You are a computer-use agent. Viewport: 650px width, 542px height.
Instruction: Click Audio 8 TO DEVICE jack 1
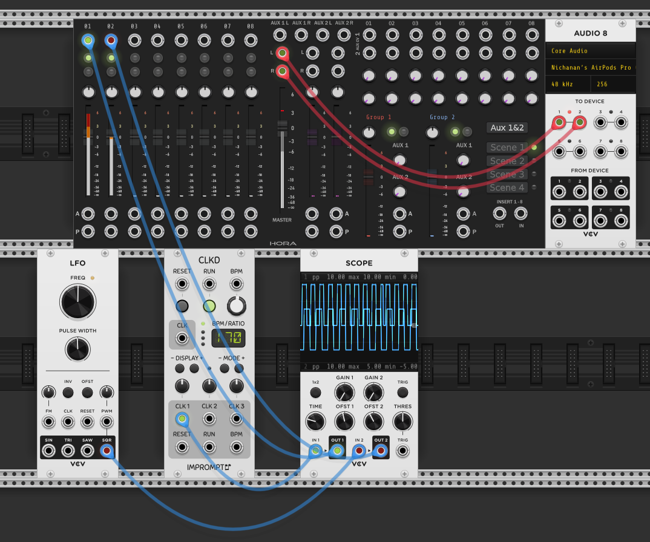[x=559, y=122]
